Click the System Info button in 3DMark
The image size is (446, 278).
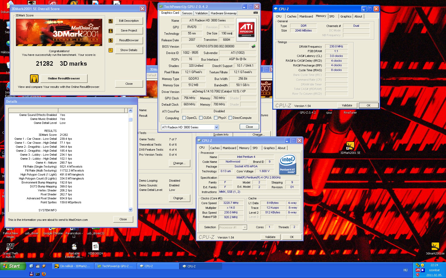click(221, 134)
